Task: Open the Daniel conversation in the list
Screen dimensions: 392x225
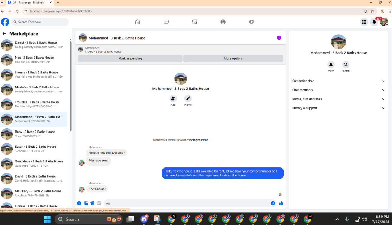Action: click(34, 45)
